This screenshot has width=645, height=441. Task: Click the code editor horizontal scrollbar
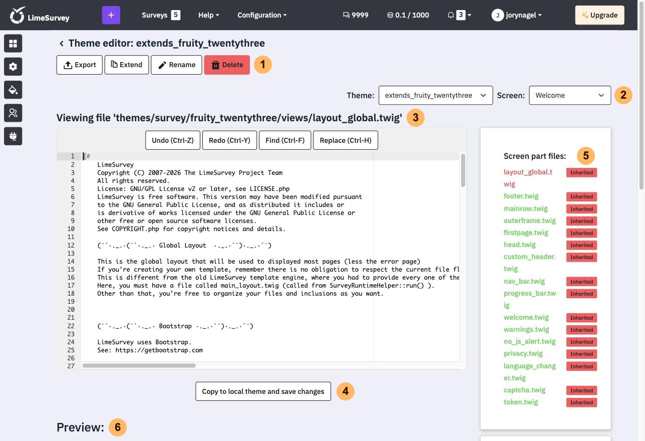tap(139, 365)
